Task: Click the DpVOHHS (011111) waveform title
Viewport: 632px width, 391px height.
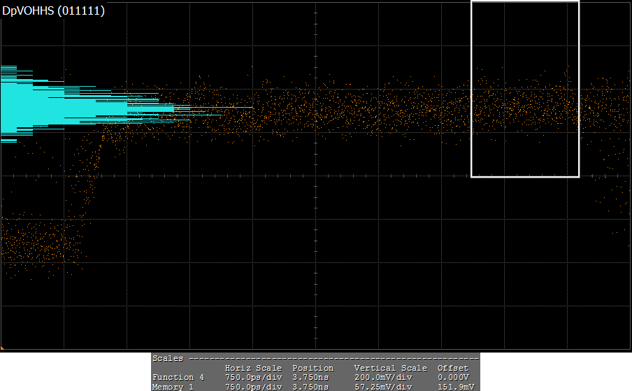Action: (x=53, y=10)
